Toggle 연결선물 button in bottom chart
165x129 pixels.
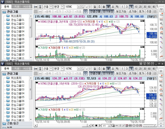tap(95, 73)
